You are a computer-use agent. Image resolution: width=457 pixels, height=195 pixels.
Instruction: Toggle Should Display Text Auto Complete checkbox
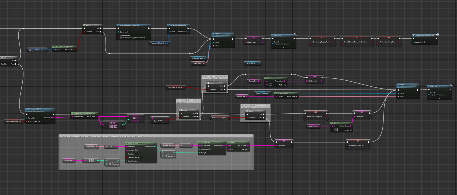click(x=345, y=44)
